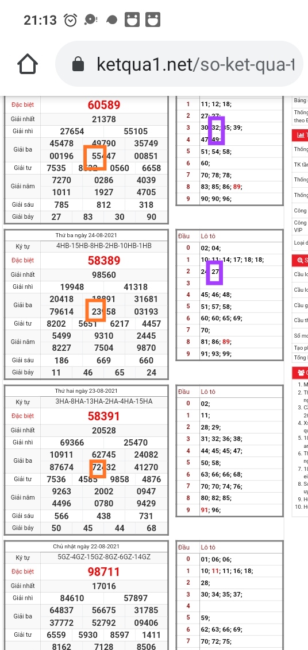
Task: Click loto row 30; 34; 35; 37;
Action: (x=221, y=594)
